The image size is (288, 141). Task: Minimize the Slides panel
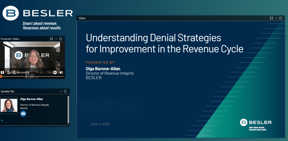[x=276, y=18]
